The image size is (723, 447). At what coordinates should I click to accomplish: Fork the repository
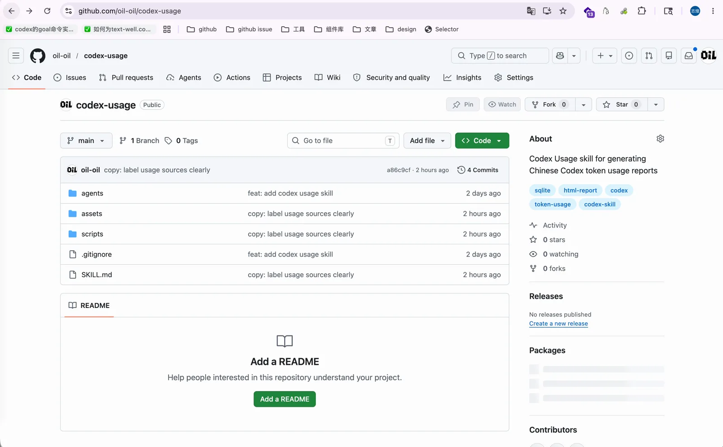click(550, 104)
